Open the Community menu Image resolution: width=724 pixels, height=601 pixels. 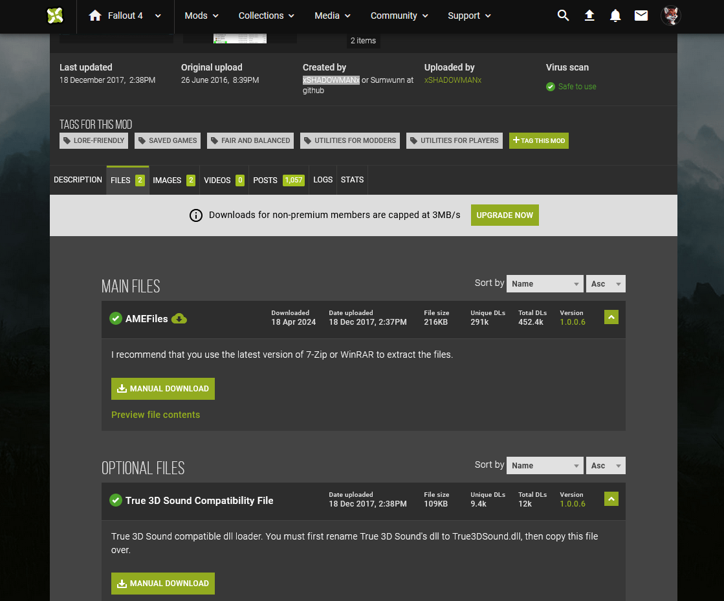pos(399,16)
